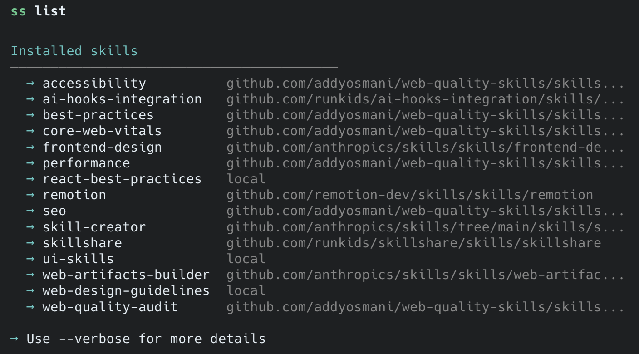This screenshot has width=639, height=354.
Task: Click the ss list command text
Action: coord(39,11)
